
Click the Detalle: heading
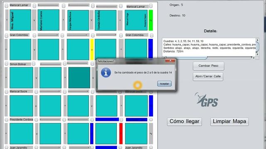click(x=211, y=31)
